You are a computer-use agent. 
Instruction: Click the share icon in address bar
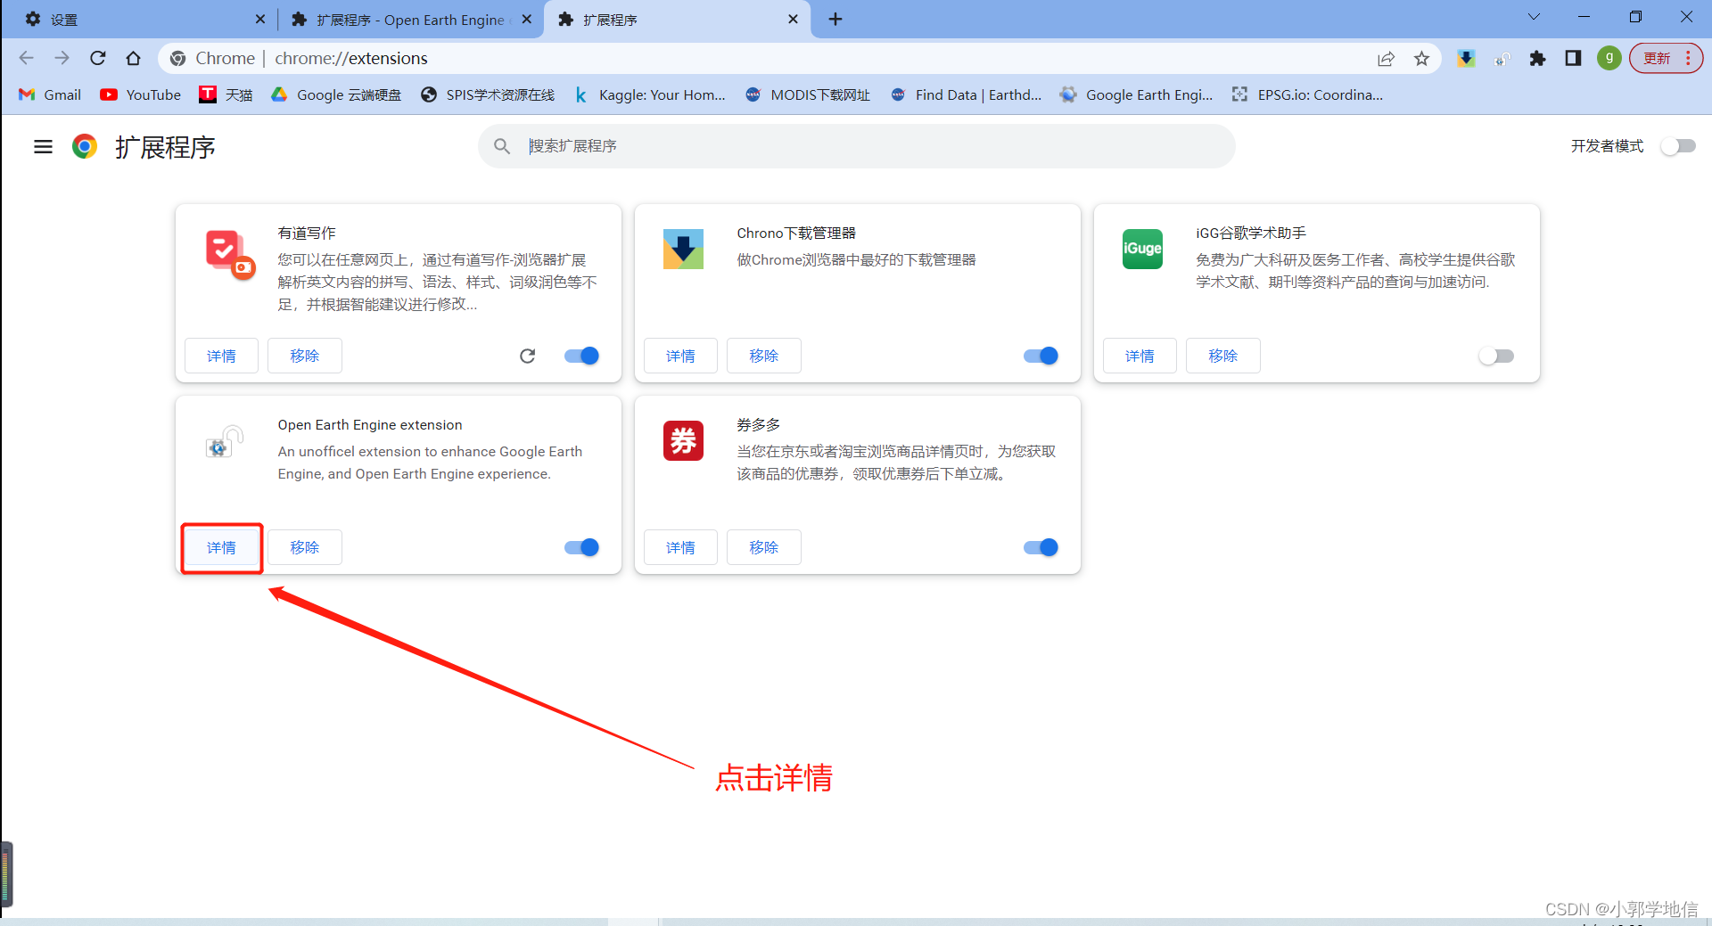point(1387,58)
